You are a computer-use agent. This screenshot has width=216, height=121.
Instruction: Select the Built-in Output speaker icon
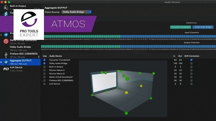(6, 7)
